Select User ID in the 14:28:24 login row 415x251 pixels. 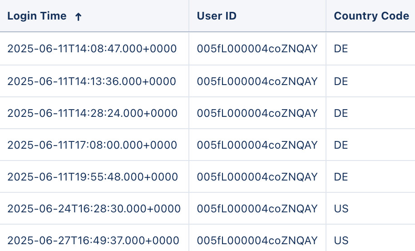click(257, 113)
